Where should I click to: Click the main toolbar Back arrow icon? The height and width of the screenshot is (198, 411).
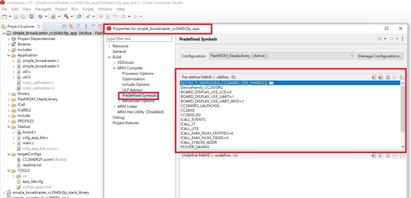click(x=124, y=16)
